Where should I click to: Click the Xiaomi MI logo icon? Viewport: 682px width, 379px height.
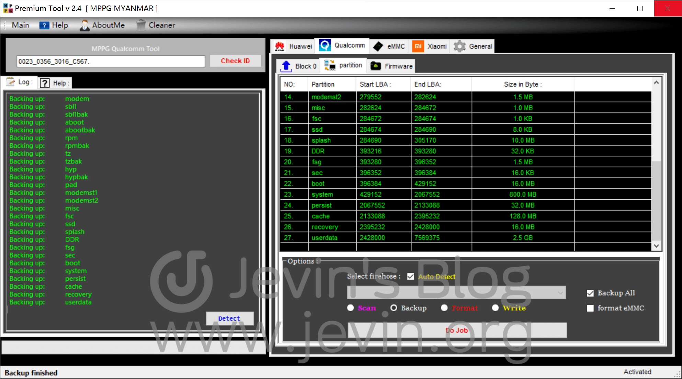[x=418, y=46]
